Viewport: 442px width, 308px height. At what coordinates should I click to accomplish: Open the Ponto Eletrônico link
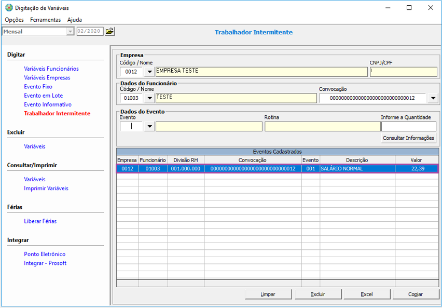click(x=45, y=254)
